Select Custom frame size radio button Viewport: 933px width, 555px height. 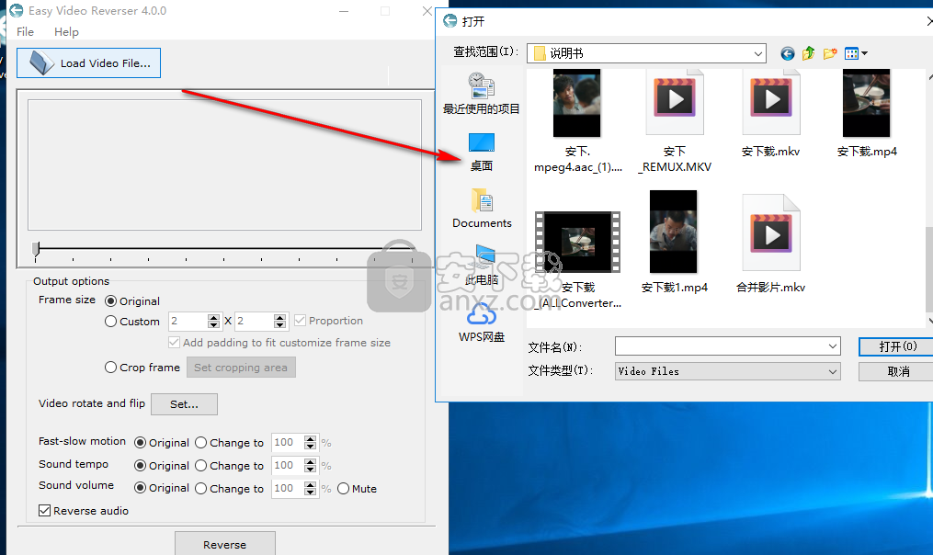110,322
